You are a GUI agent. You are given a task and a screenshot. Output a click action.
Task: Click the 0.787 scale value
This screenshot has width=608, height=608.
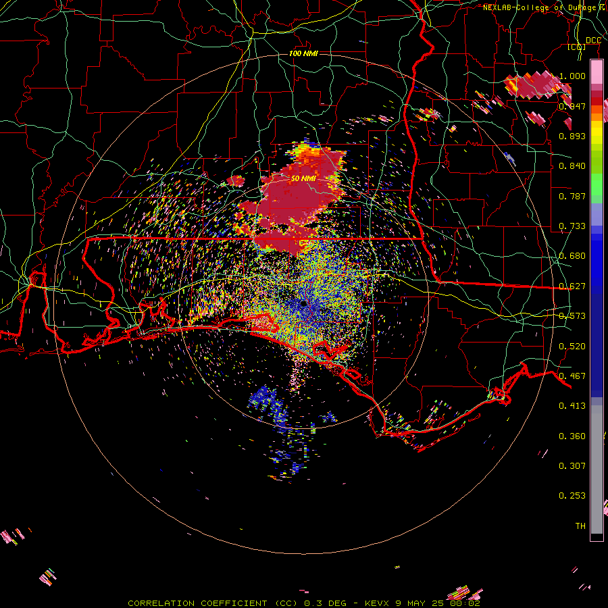click(572, 196)
